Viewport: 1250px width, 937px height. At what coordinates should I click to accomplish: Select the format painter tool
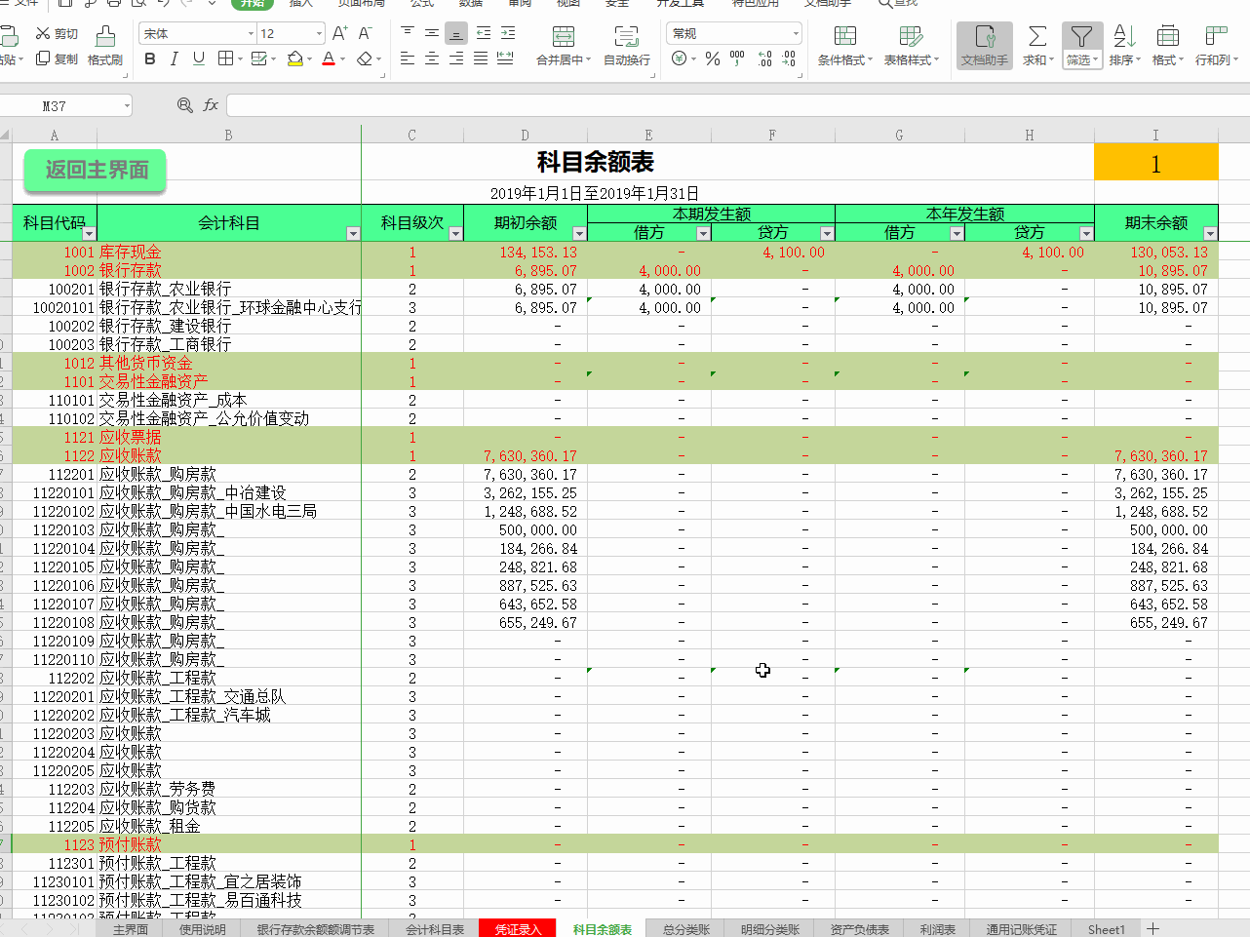tap(104, 46)
